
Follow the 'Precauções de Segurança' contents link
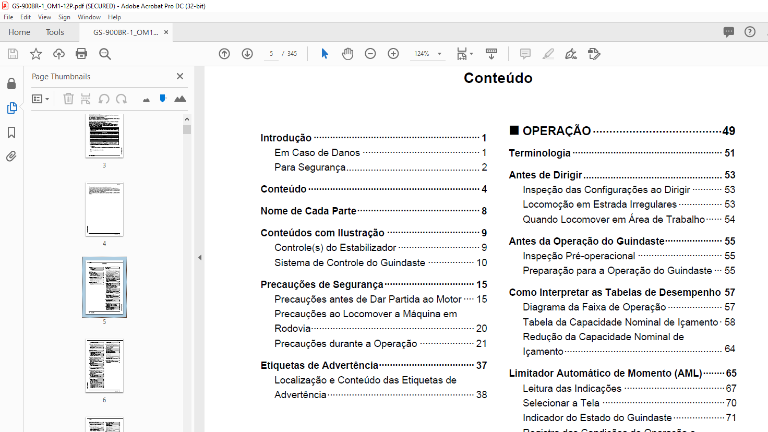322,284
